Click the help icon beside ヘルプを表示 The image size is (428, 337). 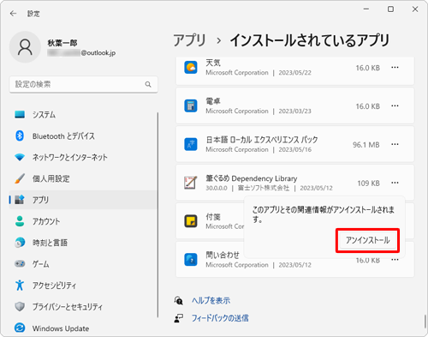coord(179,300)
